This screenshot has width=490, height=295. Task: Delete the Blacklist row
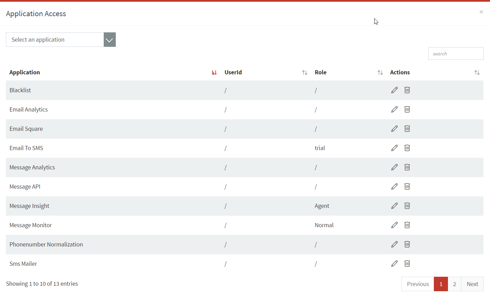[407, 90]
